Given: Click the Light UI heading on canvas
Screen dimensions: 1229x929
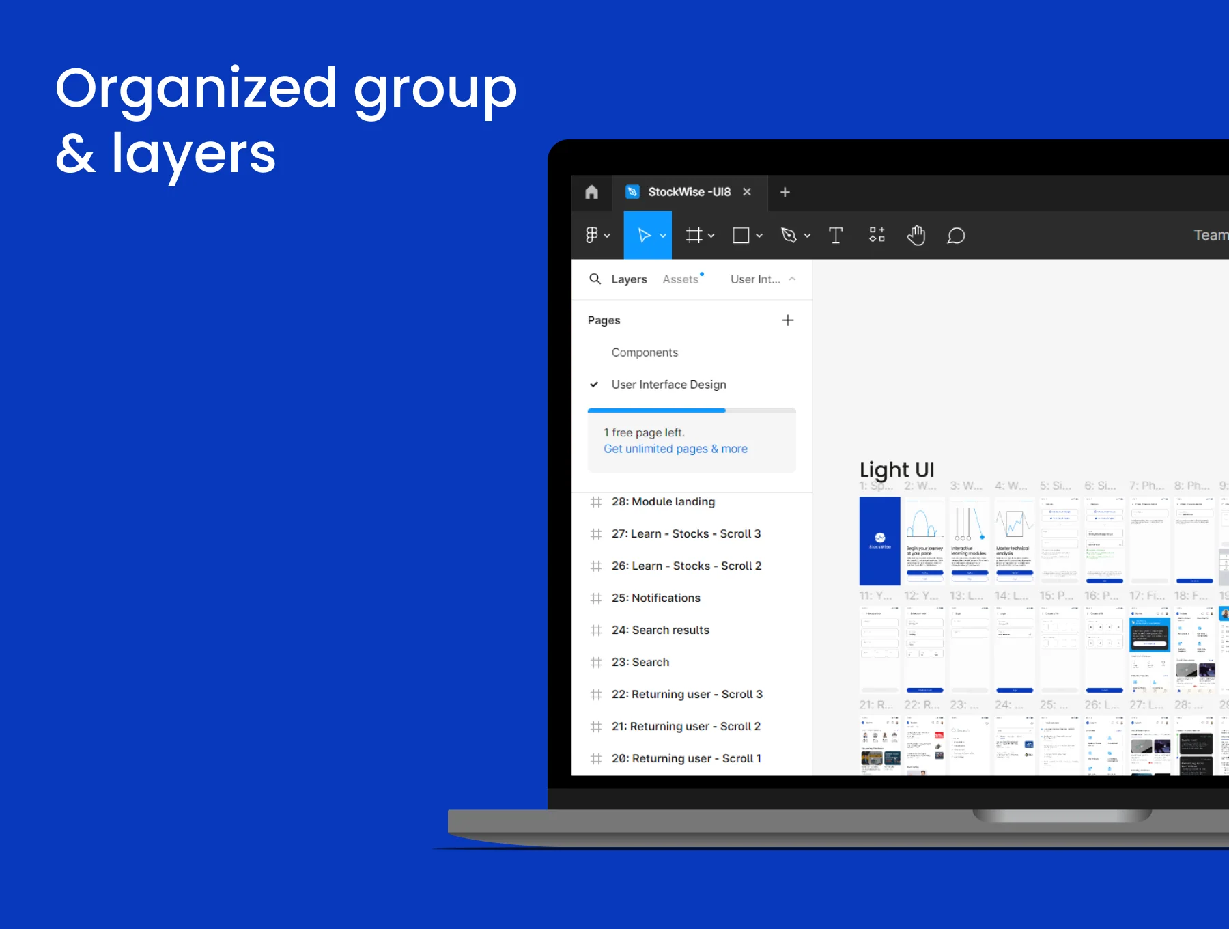Looking at the screenshot, I should 896,470.
